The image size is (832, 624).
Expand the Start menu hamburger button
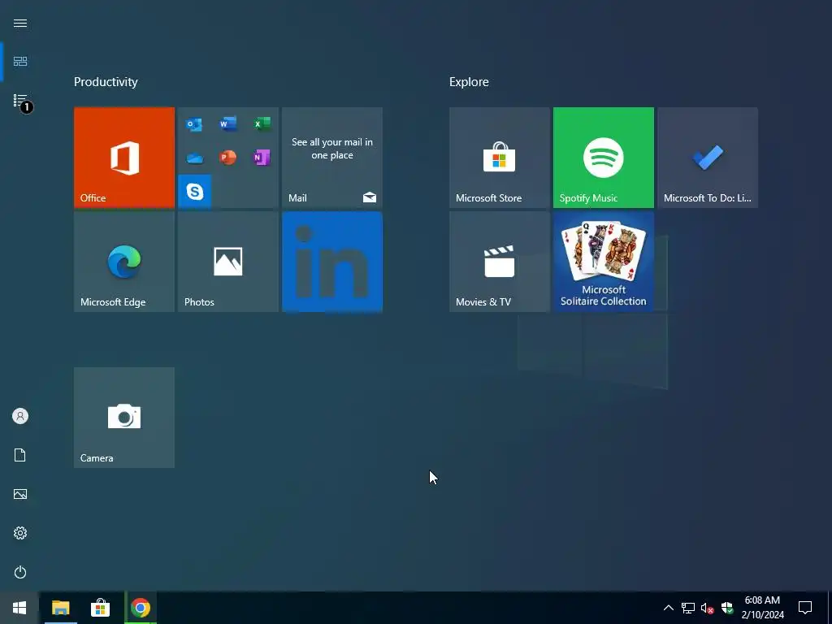(x=20, y=24)
